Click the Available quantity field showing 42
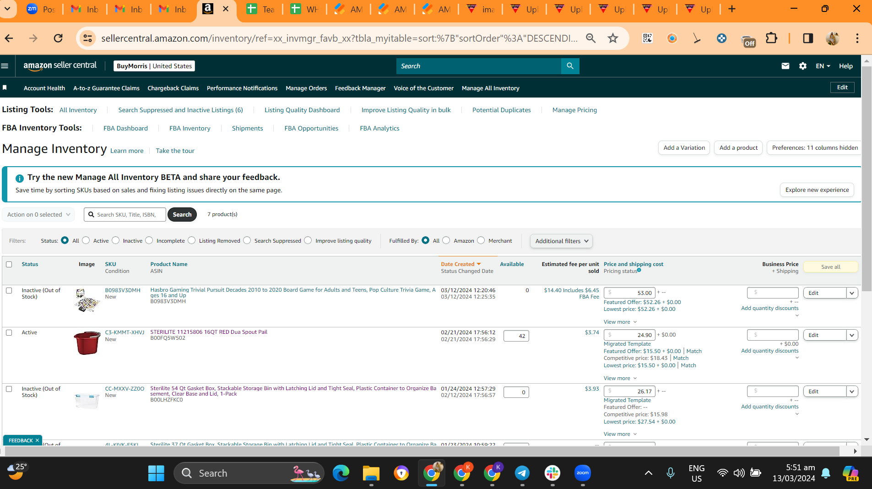The width and height of the screenshot is (872, 489). [x=516, y=336]
